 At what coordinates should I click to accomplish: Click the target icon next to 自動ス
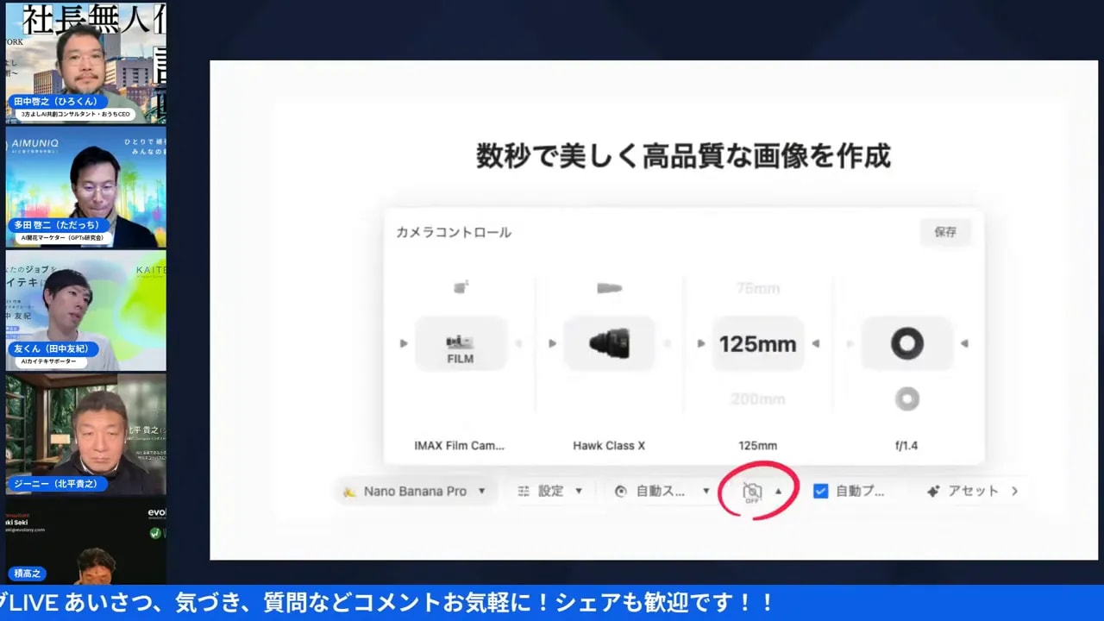tap(621, 491)
